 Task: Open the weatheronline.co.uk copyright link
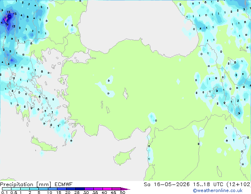pyautogui.click(x=218, y=190)
